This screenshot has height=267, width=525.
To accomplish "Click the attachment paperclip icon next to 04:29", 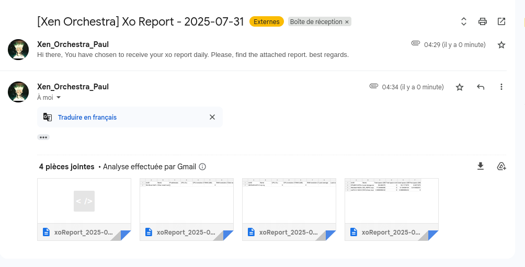I will coord(416,43).
